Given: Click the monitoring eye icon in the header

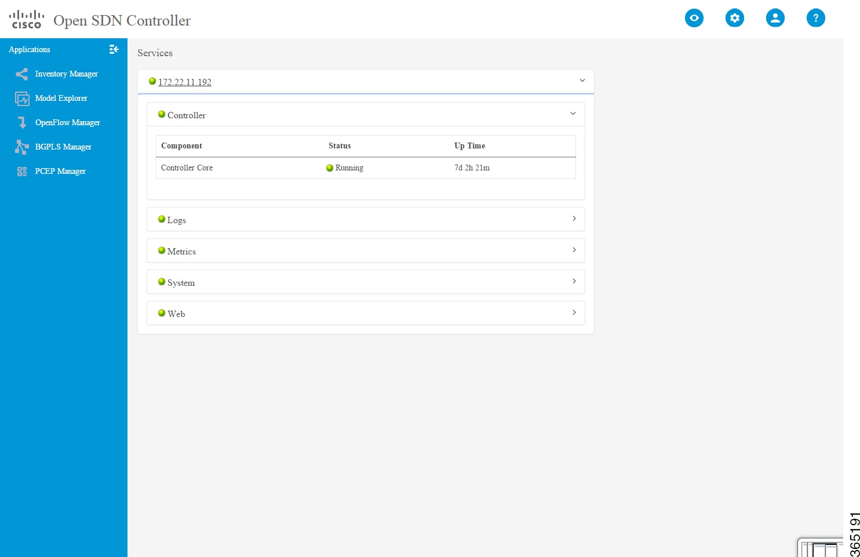Looking at the screenshot, I should (694, 18).
